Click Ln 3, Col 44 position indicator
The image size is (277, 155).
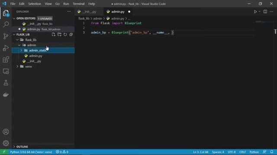(200, 152)
